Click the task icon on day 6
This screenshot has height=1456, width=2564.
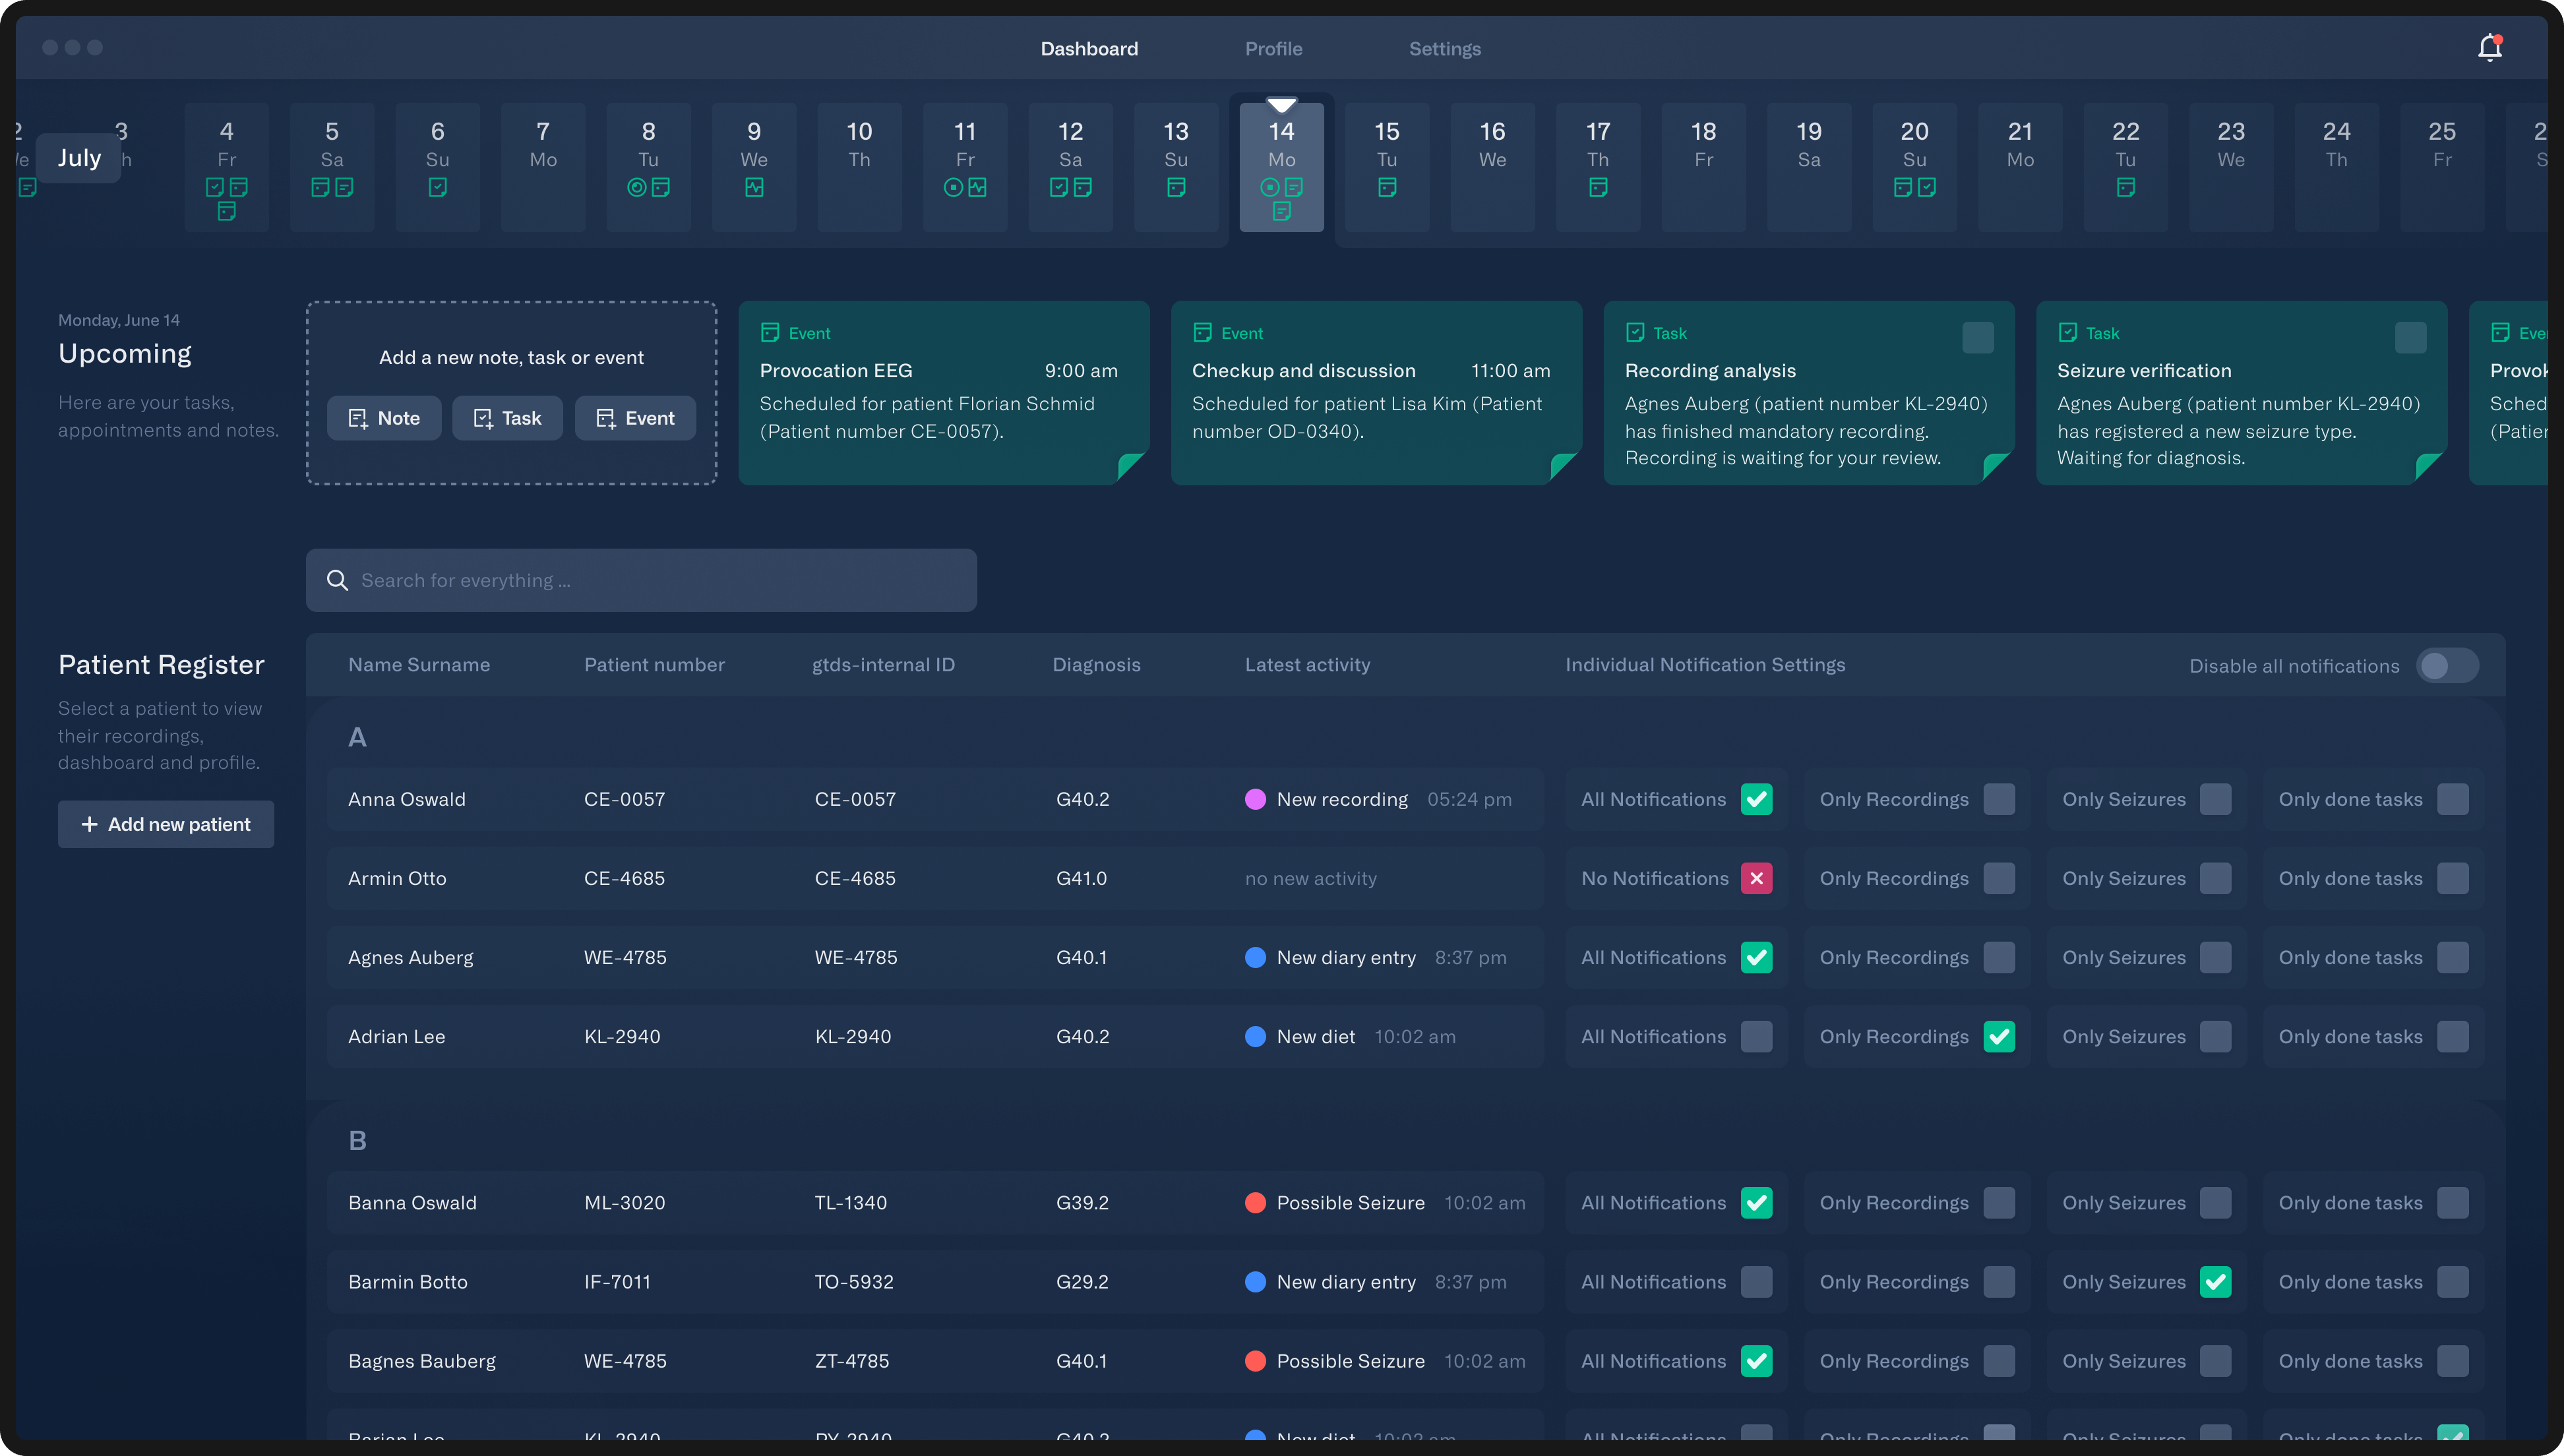click(437, 187)
